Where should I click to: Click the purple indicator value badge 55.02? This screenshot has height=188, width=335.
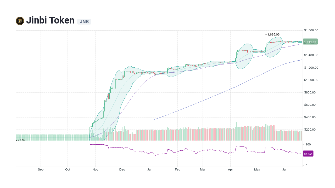coord(308,154)
